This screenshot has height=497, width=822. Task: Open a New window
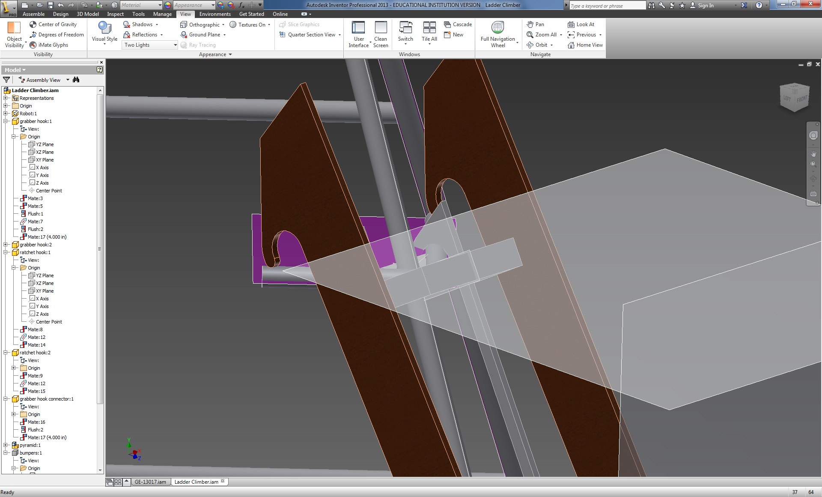[x=454, y=35]
